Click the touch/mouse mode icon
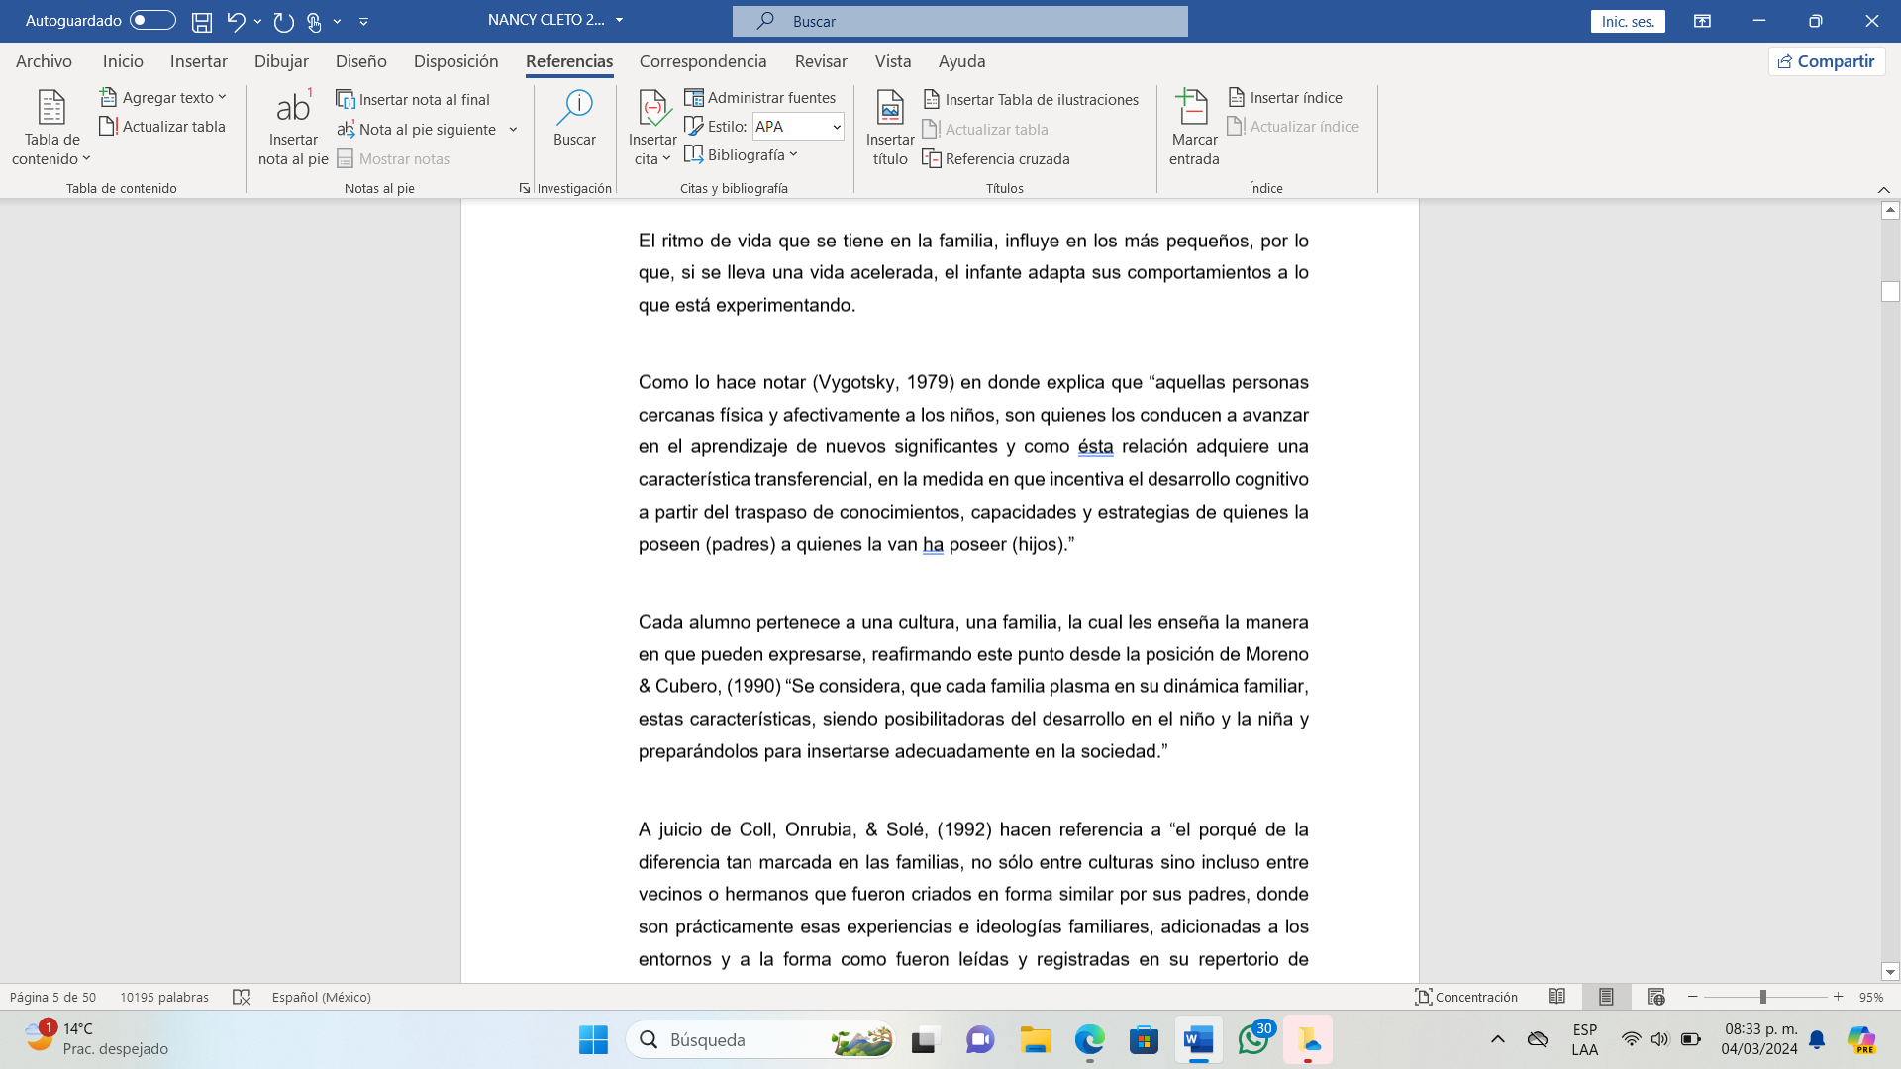 [314, 21]
